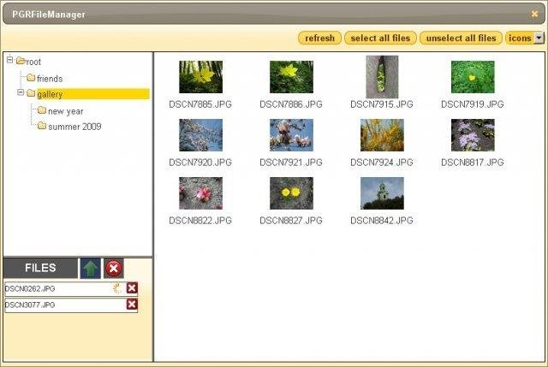This screenshot has height=367, width=548.
Task: Remove DSCN3077.JPG from upload queue
Action: [x=132, y=305]
